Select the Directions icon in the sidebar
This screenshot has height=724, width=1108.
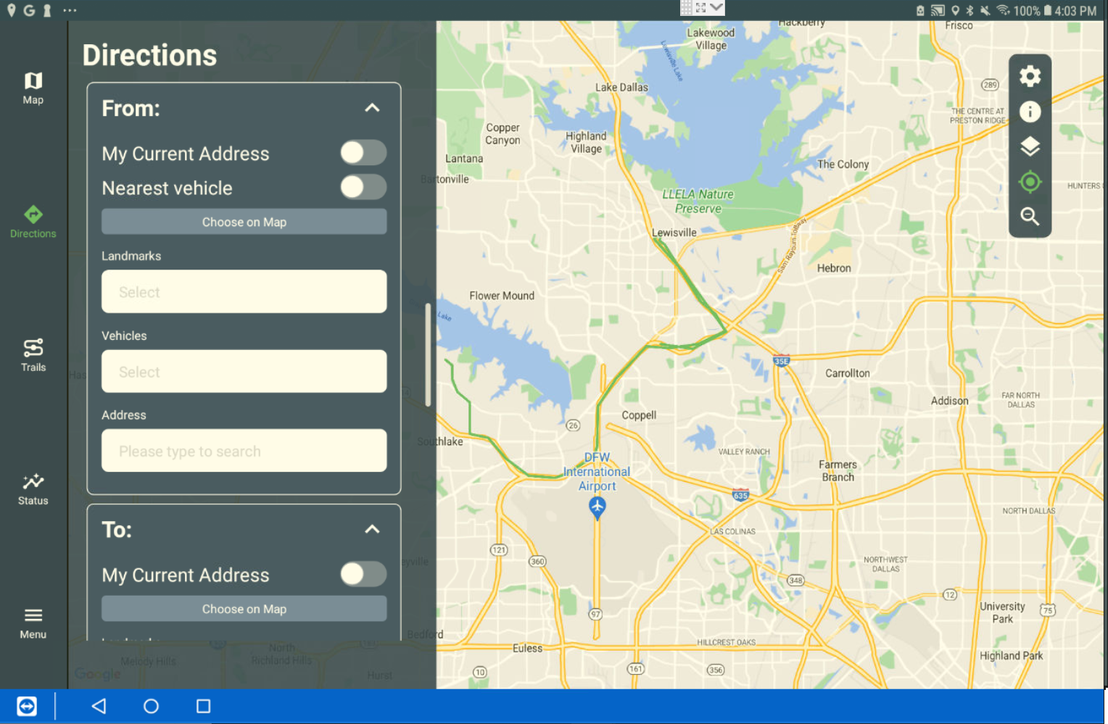(x=33, y=221)
